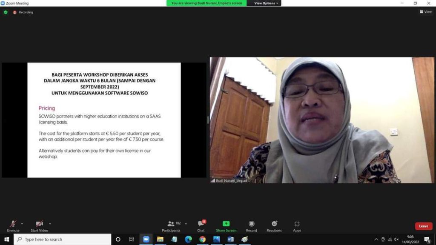
Task: Open the Reactions menu
Action: [274, 226]
